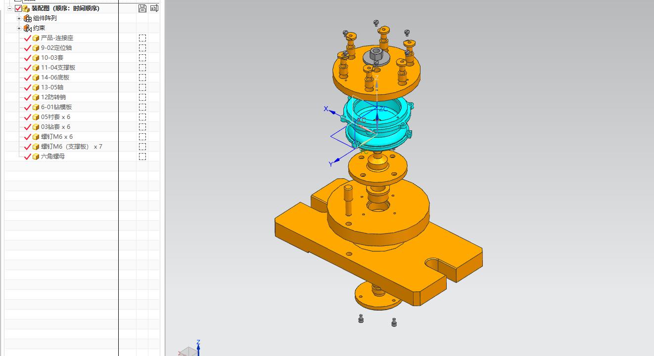The height and width of the screenshot is (356, 654).
Task: Collapse the 装配图 assembly tree node
Action: tap(9, 8)
